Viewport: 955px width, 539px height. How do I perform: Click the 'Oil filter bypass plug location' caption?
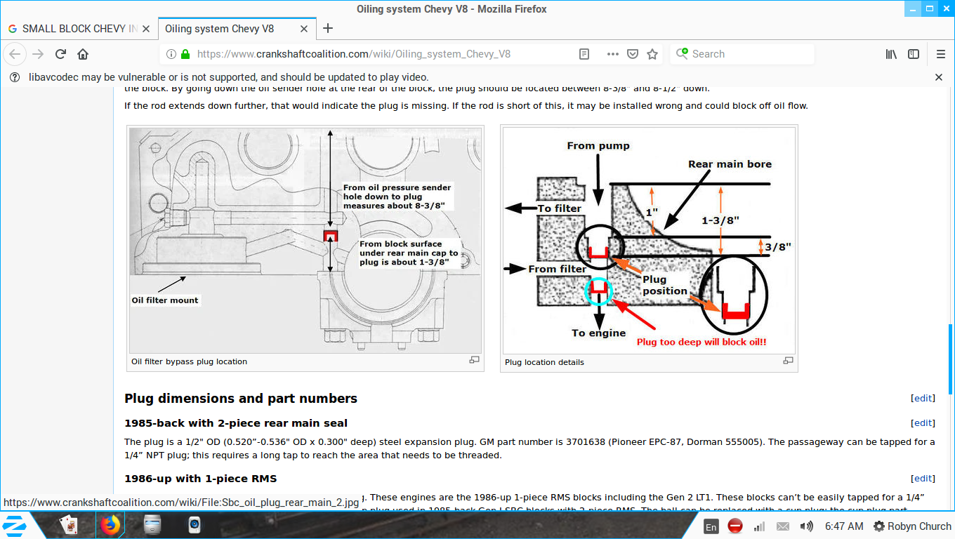click(x=190, y=362)
